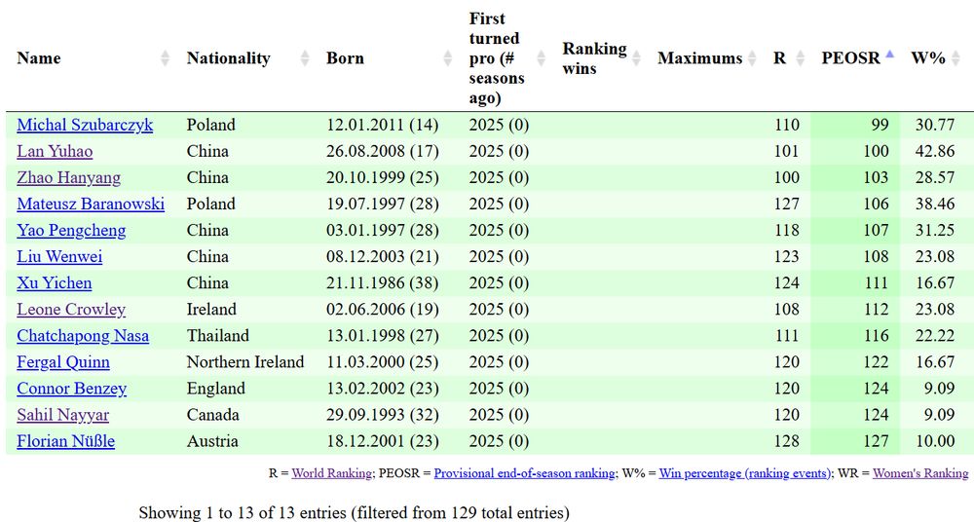Sort by W% column arrows
The height and width of the screenshot is (522, 974).
(956, 58)
